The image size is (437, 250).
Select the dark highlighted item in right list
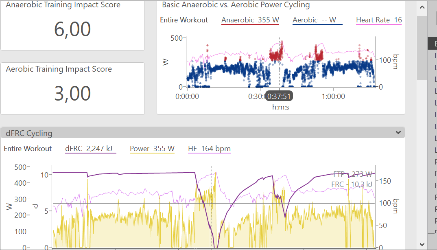(x=432, y=43)
